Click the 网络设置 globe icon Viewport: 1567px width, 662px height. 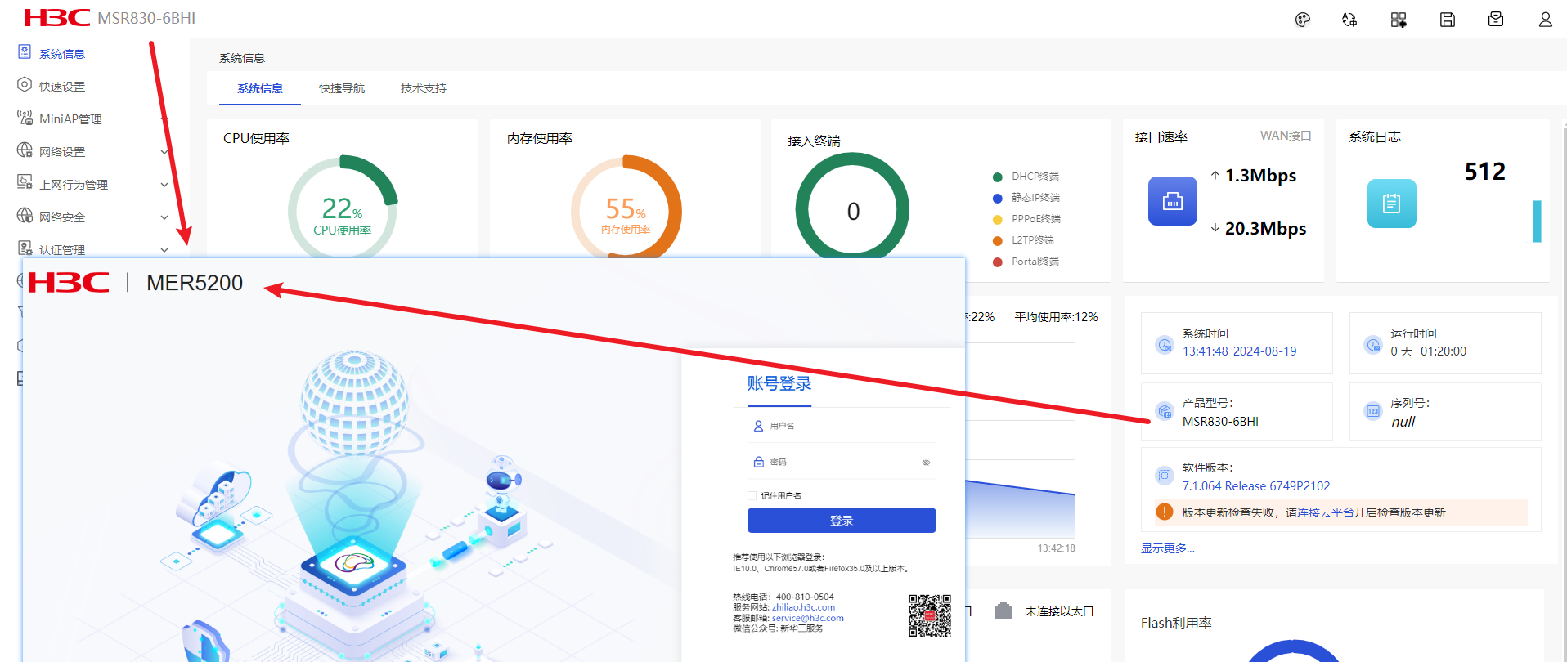(x=25, y=150)
